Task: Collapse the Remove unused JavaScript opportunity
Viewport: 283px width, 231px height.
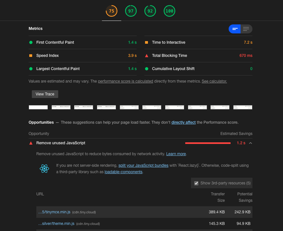Action: click(250, 143)
